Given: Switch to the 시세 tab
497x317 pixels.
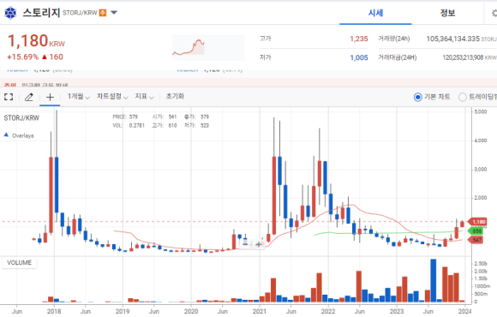Looking at the screenshot, I should (x=375, y=13).
